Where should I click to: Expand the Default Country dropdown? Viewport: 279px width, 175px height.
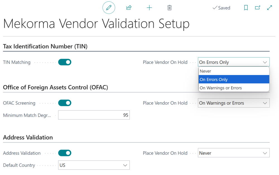94,165
